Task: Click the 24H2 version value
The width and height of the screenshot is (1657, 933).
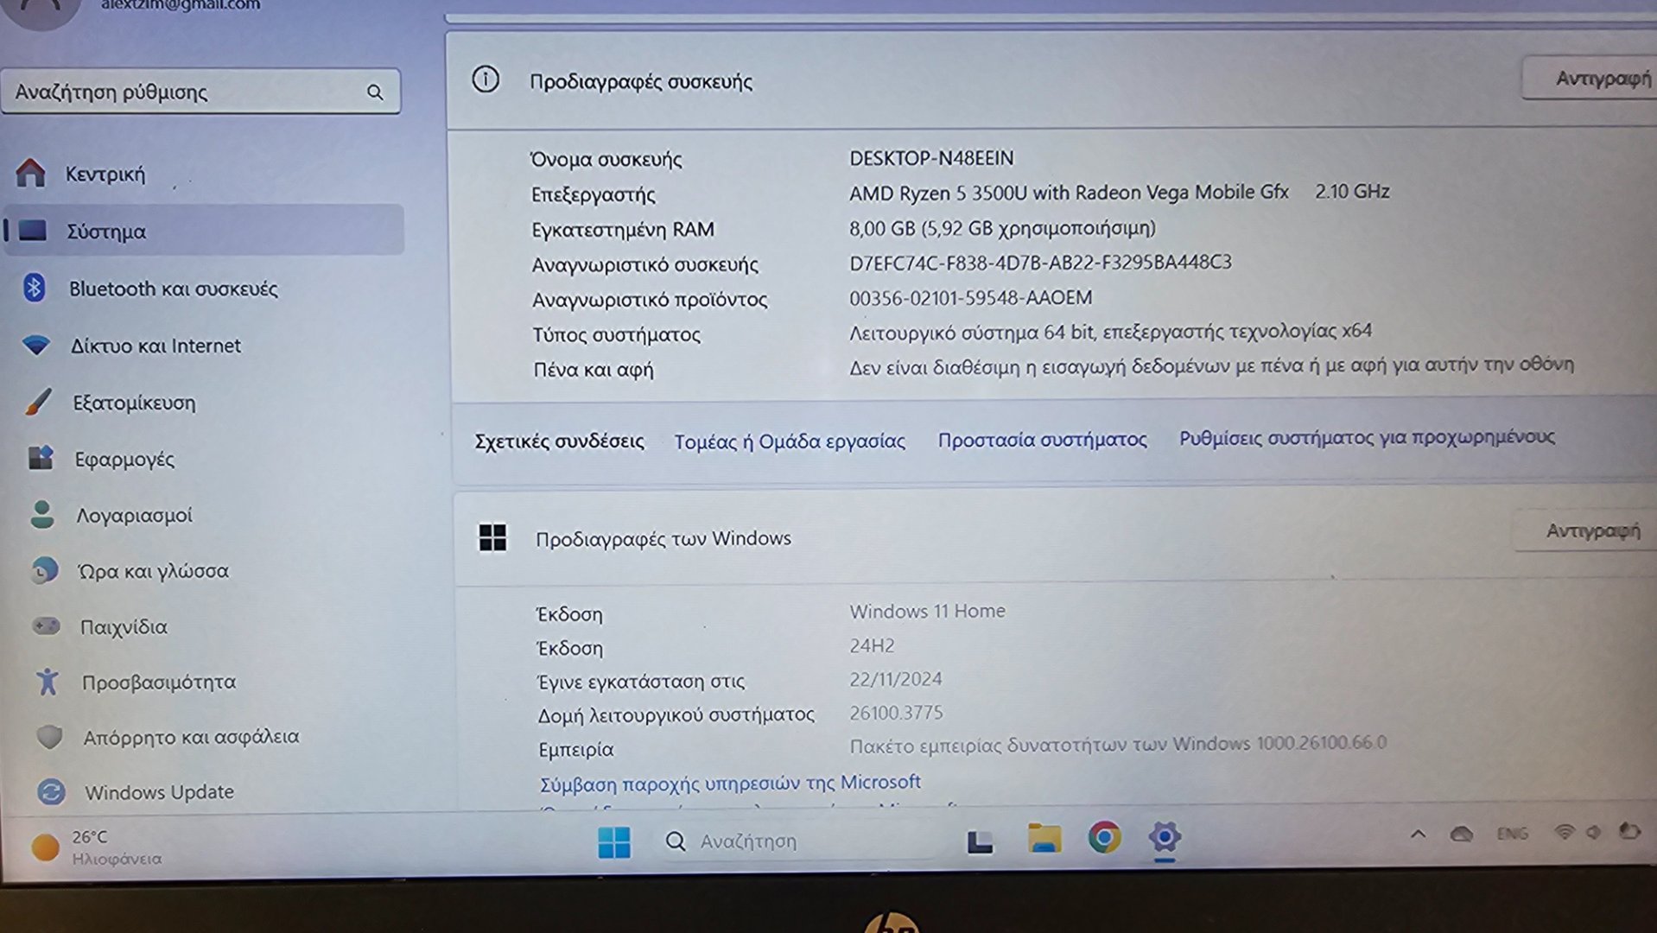Action: tap(872, 645)
